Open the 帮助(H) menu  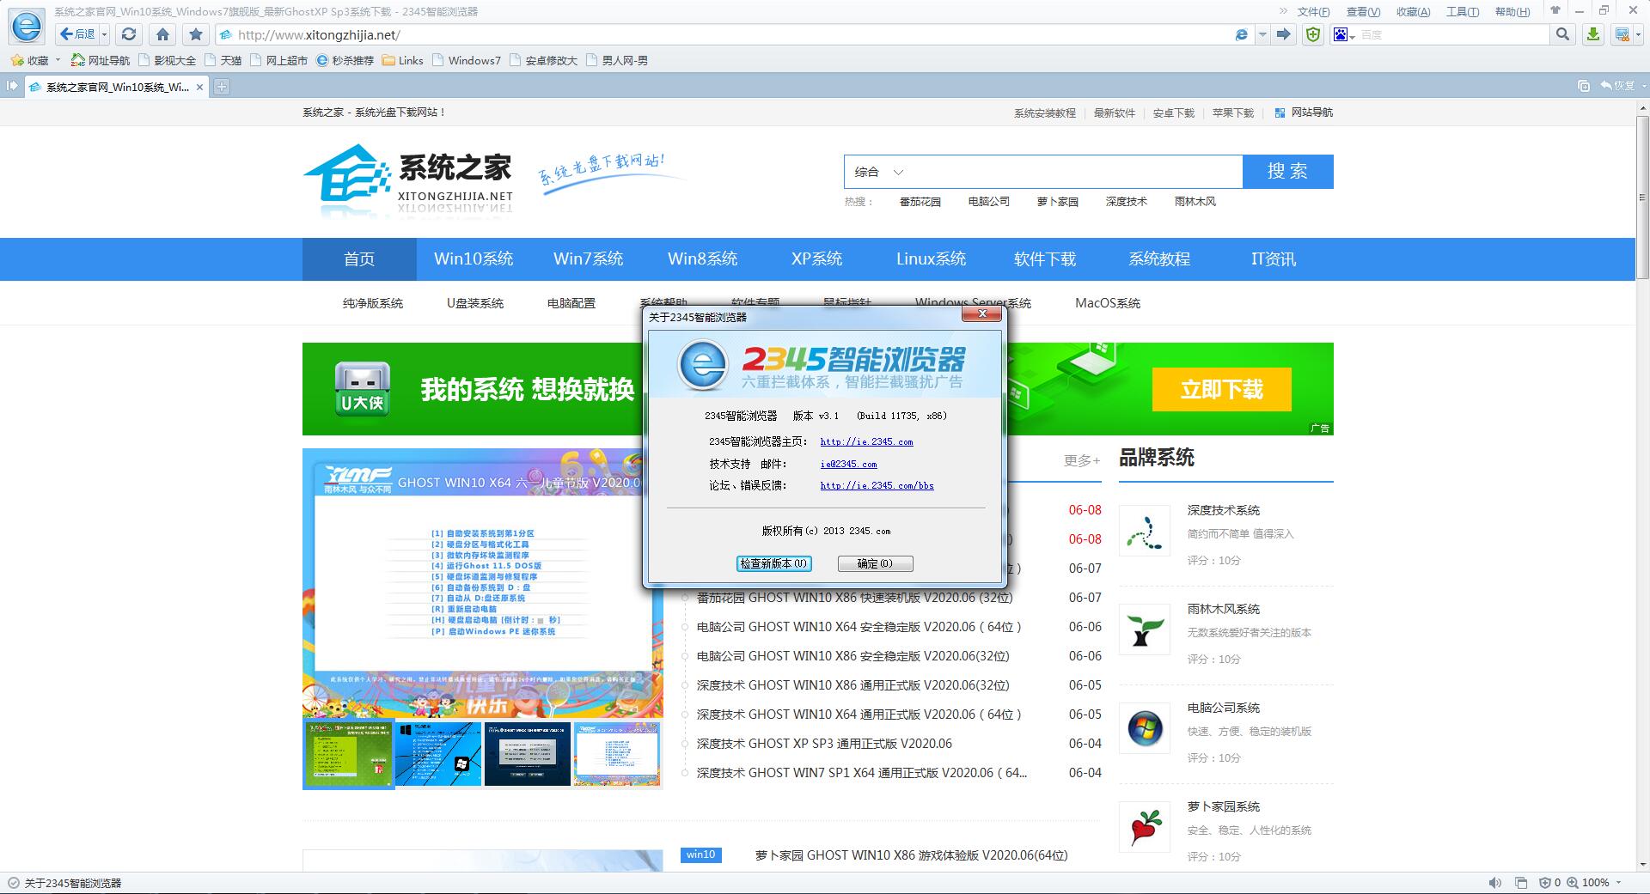(1512, 11)
